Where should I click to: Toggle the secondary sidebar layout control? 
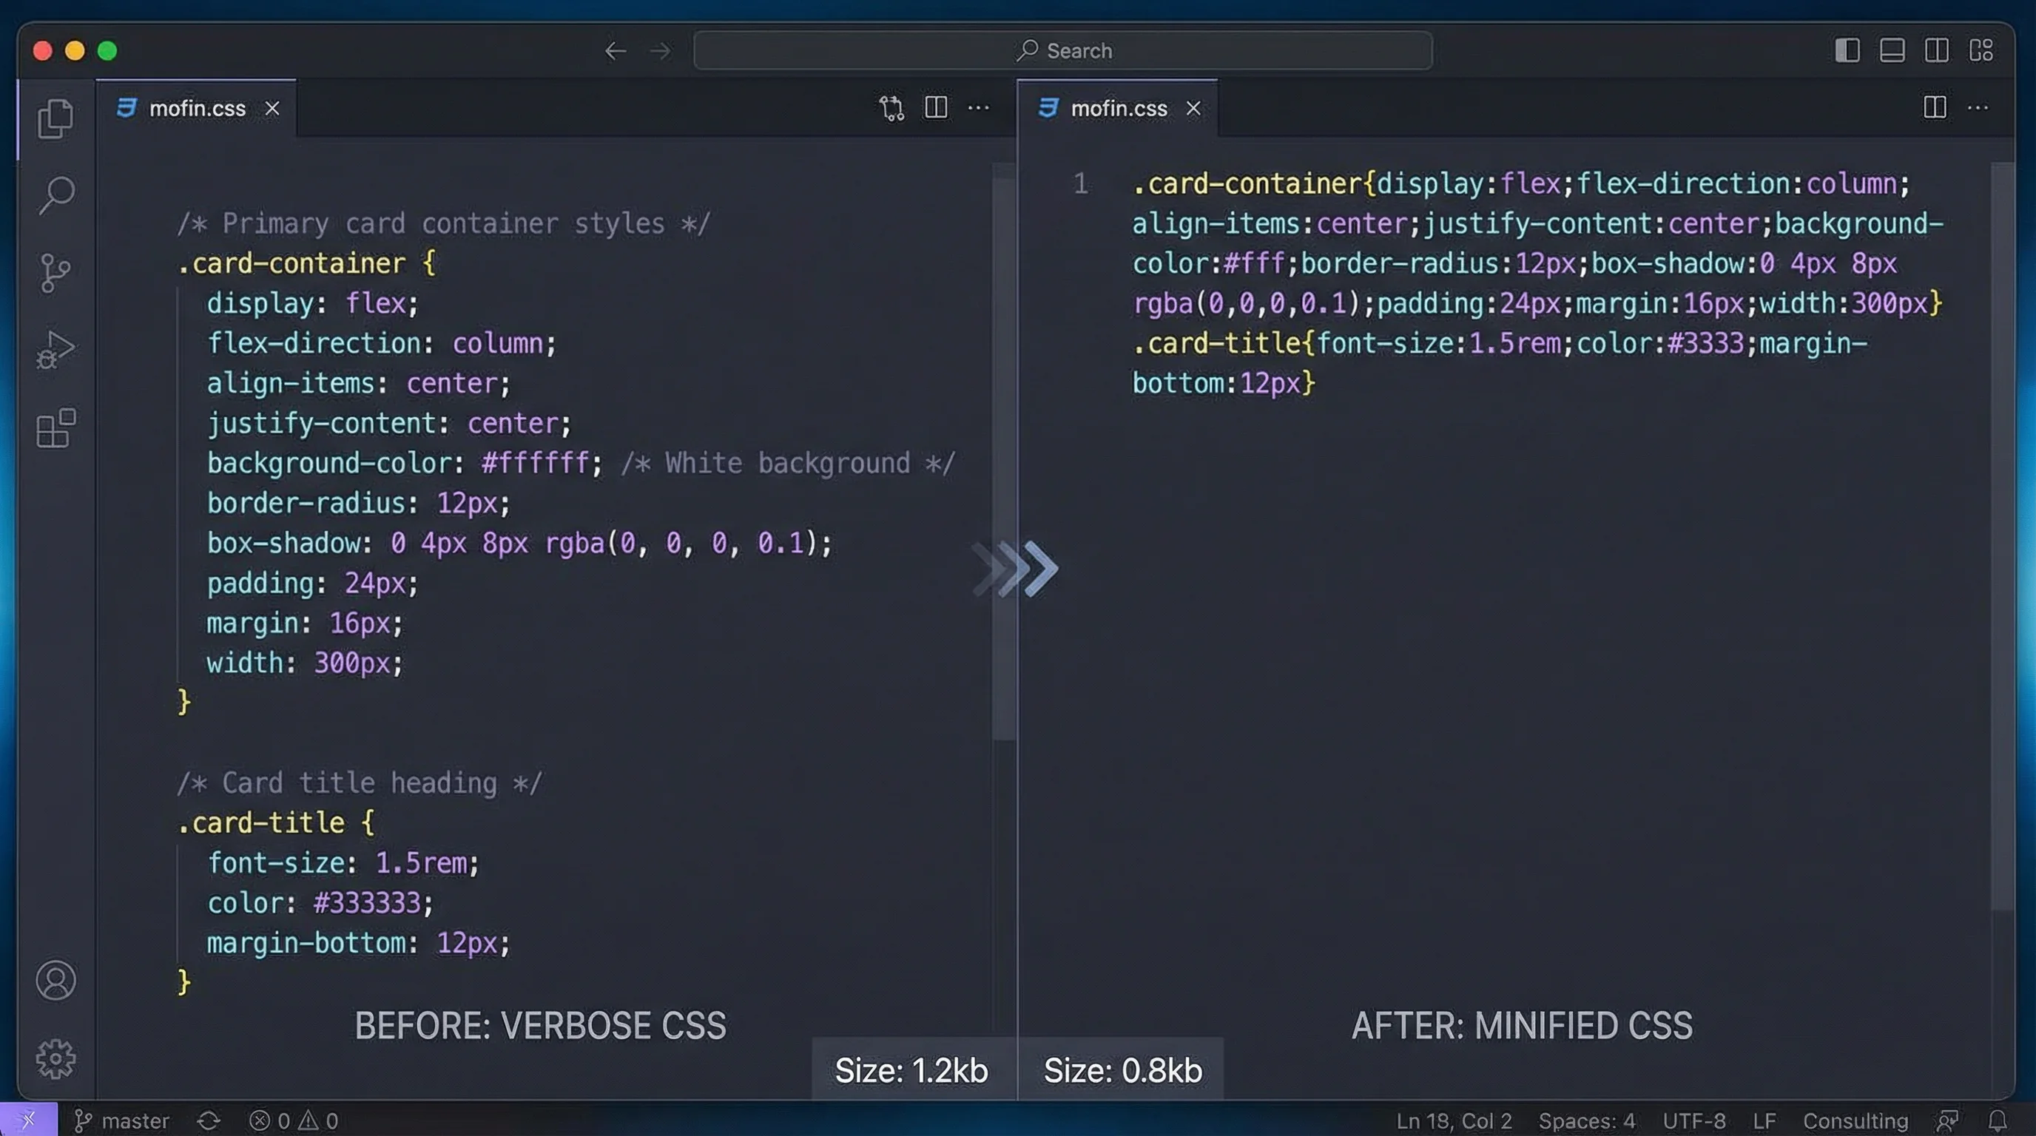point(1935,50)
